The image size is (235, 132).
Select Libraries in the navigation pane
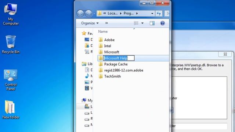(87, 64)
